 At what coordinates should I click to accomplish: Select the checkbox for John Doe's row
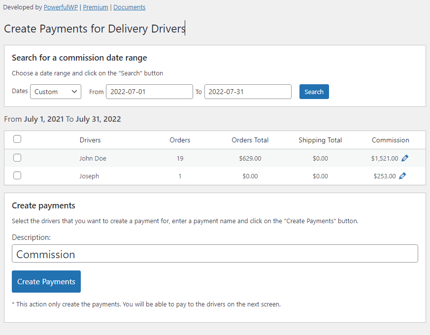point(17,158)
